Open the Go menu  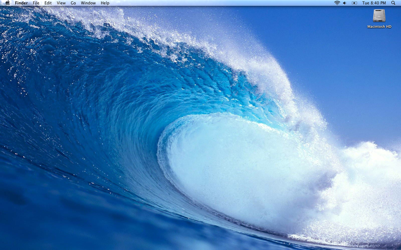(73, 3)
